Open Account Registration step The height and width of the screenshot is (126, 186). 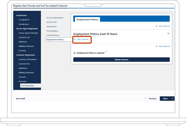coord(55,18)
